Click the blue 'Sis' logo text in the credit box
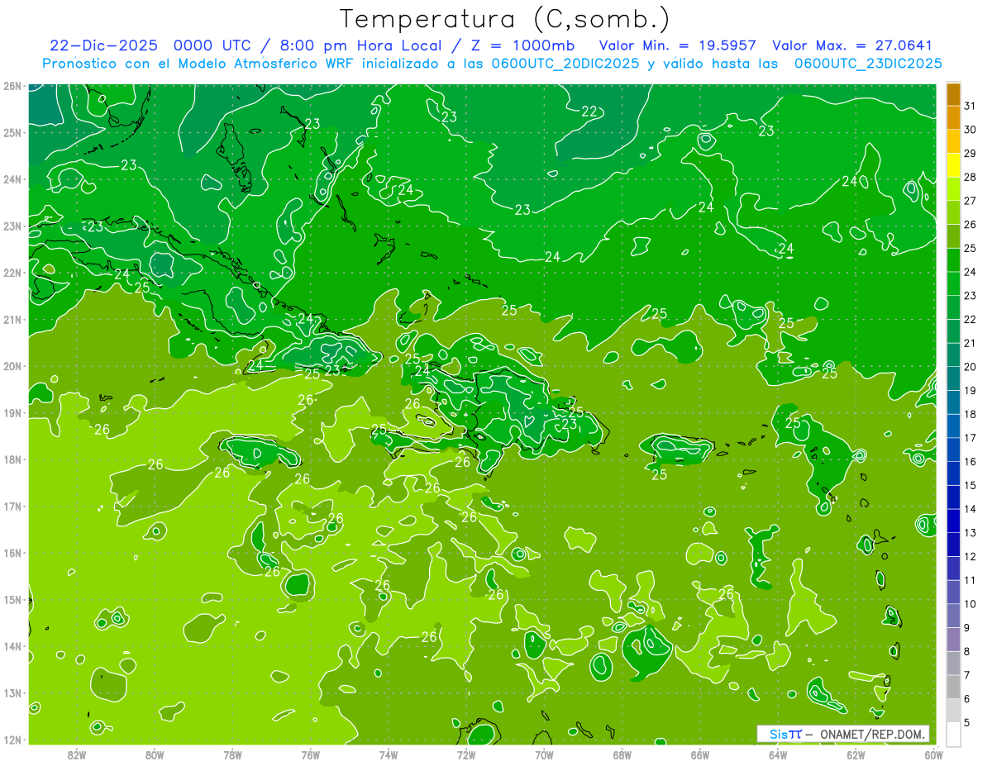The image size is (992, 766). [x=777, y=734]
